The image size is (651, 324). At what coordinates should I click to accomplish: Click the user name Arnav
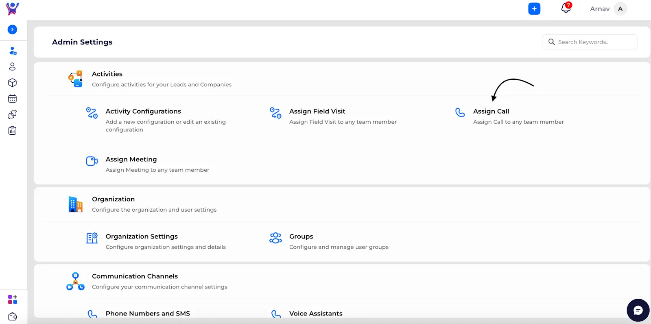coord(600,9)
